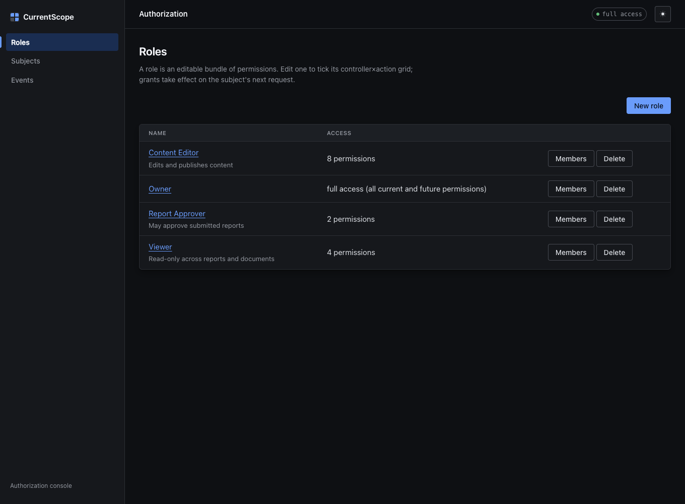Toggle the light/dark theme sun icon
This screenshot has height=504, width=685.
coord(663,14)
